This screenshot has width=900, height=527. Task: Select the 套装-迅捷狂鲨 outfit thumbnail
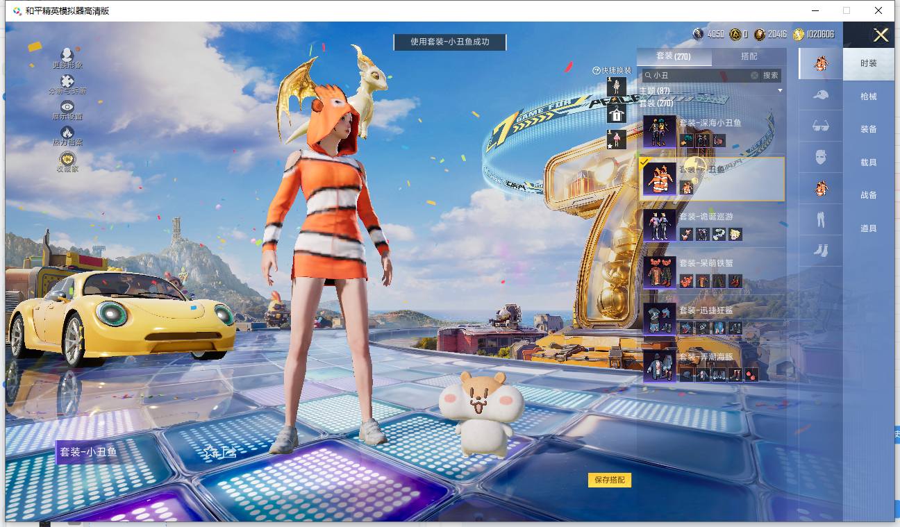pos(659,319)
